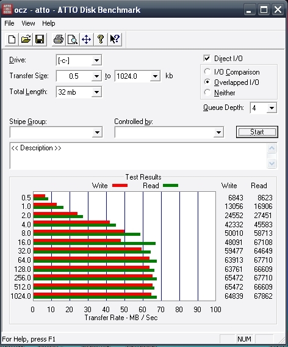
Task: Click the green Read legend swatch
Action: pyautogui.click(x=170, y=186)
